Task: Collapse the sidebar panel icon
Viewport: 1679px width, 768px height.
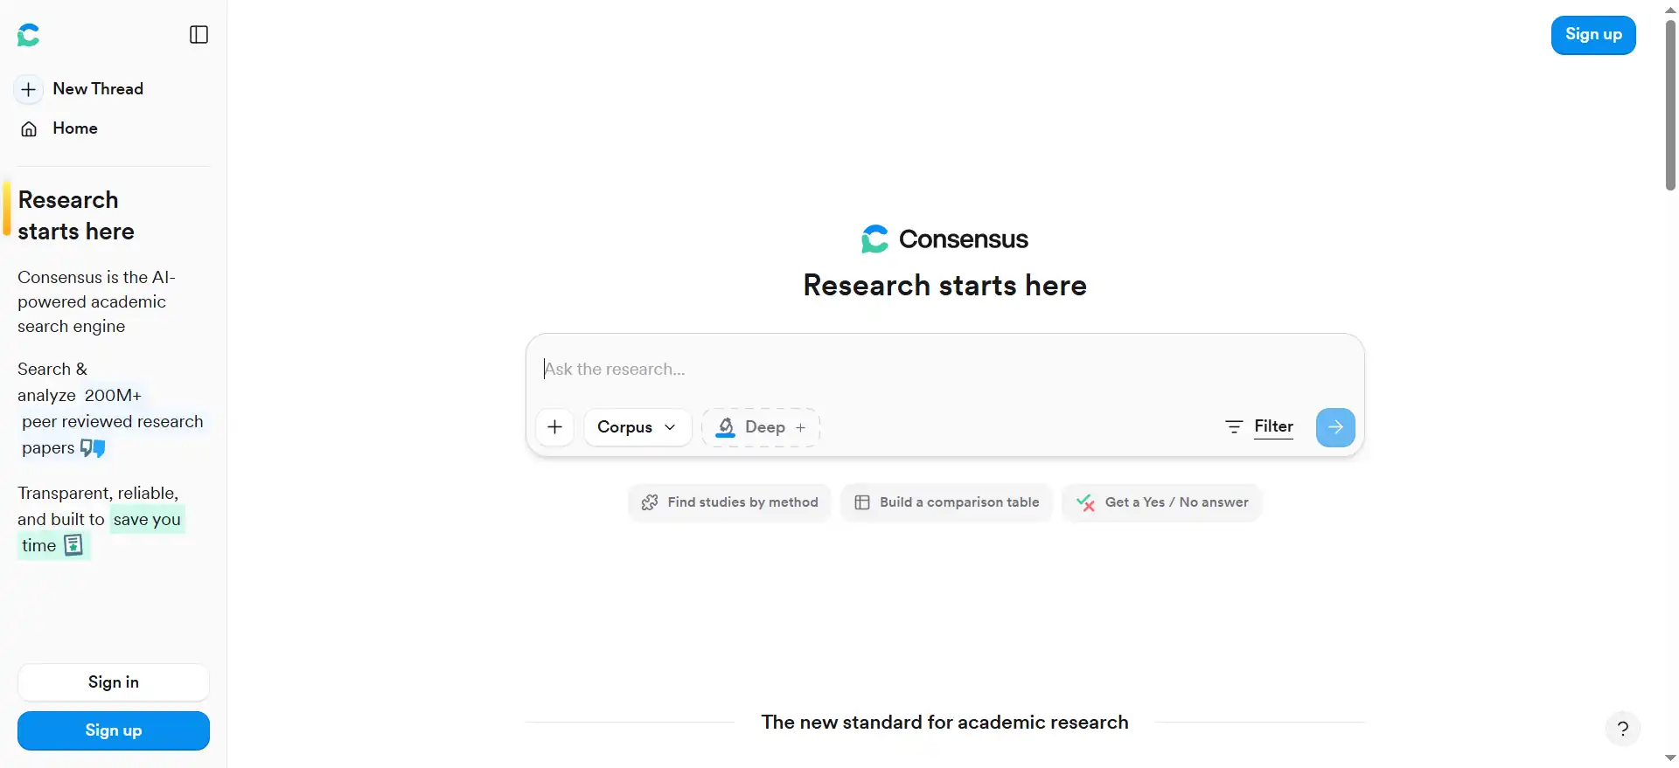Action: [x=199, y=35]
